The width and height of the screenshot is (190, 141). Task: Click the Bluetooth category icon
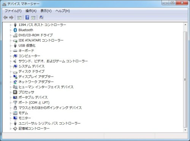pyautogui.click(x=15, y=30)
